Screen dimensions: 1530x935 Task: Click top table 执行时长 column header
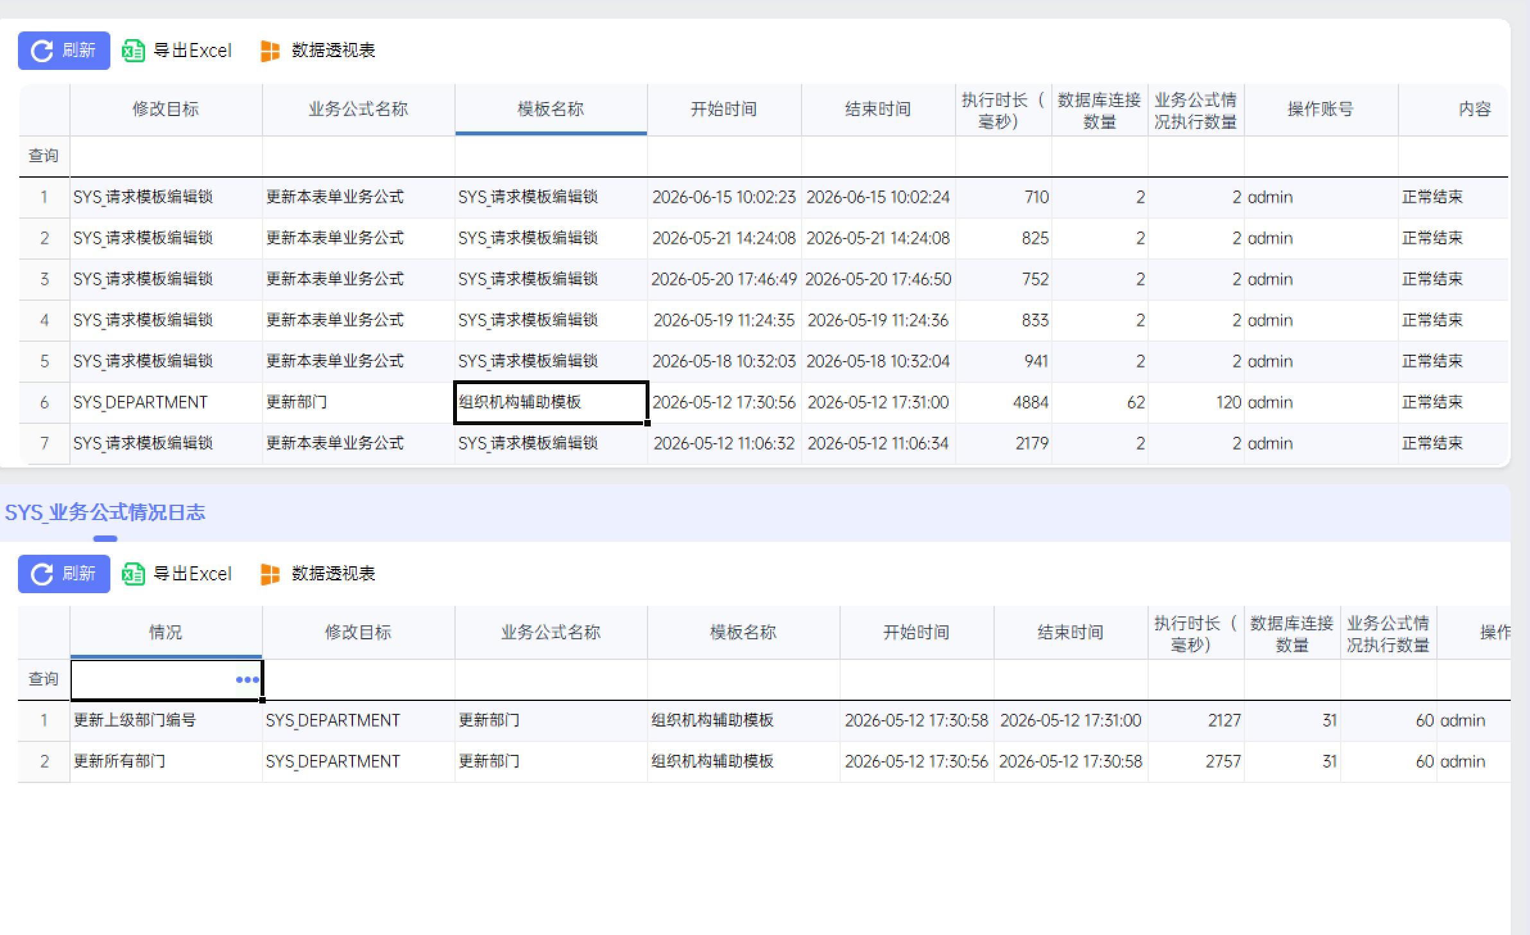coord(1004,110)
